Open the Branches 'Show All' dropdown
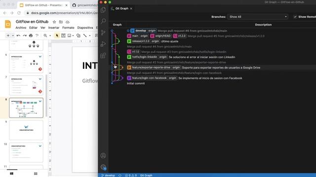The image size is (316, 177). (x=258, y=17)
